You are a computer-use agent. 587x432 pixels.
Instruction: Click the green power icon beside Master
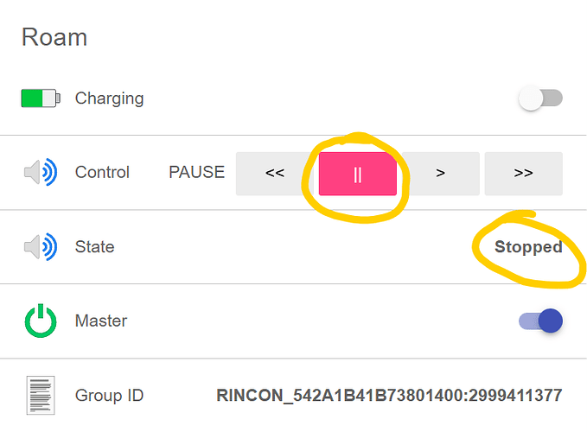coord(41,321)
